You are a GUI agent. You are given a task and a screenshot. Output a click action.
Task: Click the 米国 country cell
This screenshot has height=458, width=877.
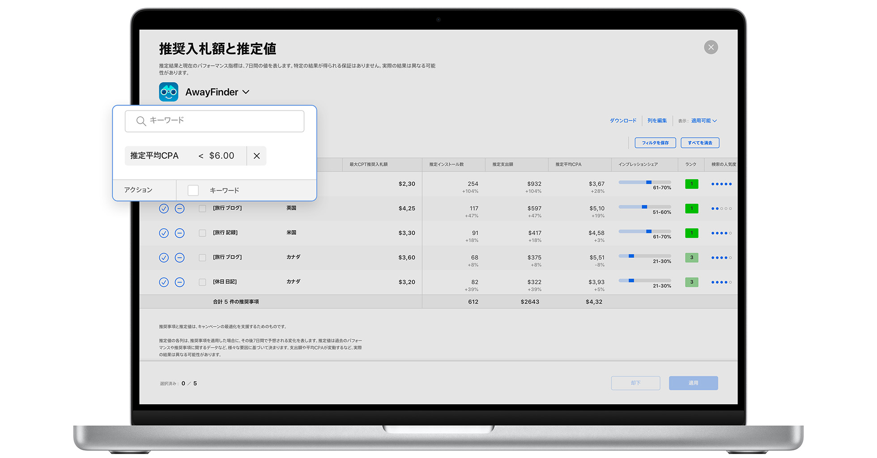coord(291,233)
